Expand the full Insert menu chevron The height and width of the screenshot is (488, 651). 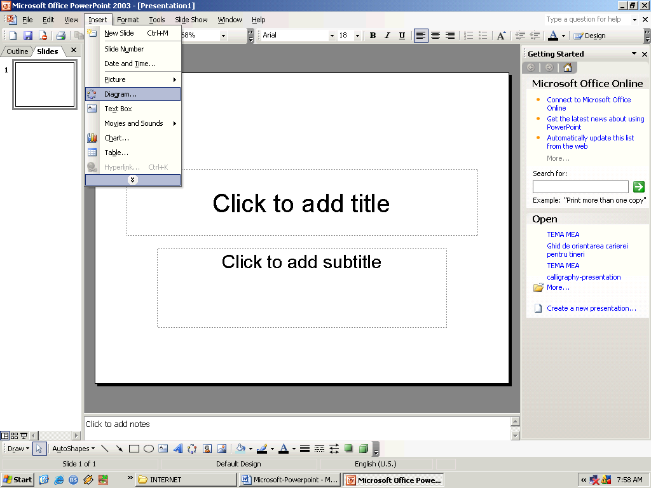tap(132, 180)
